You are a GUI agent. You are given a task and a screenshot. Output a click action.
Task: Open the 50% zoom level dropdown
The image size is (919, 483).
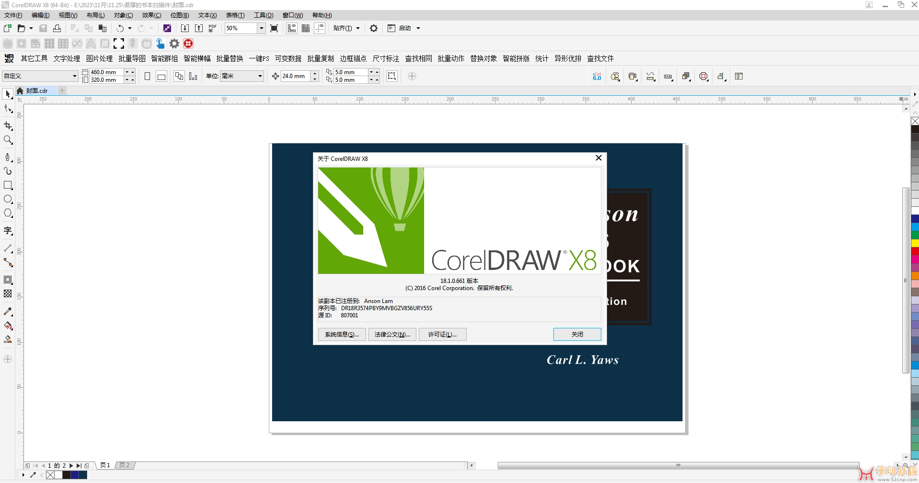(262, 28)
